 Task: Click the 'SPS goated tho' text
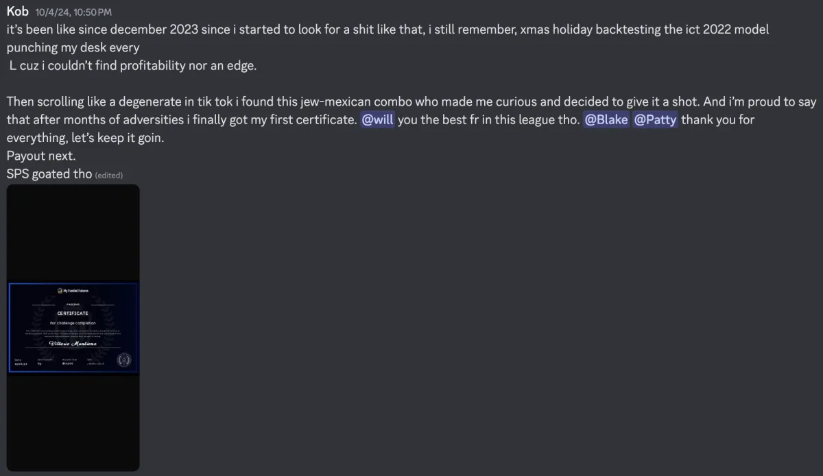click(x=49, y=174)
